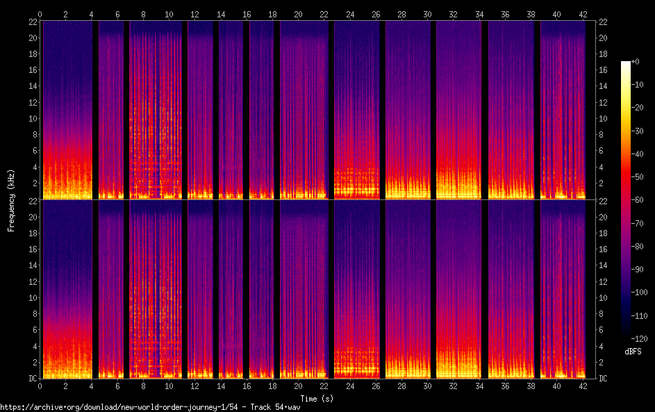Select upper channel's first segment from 0 to 4 seconds
Screen dimensions: 655x412
pos(67,110)
